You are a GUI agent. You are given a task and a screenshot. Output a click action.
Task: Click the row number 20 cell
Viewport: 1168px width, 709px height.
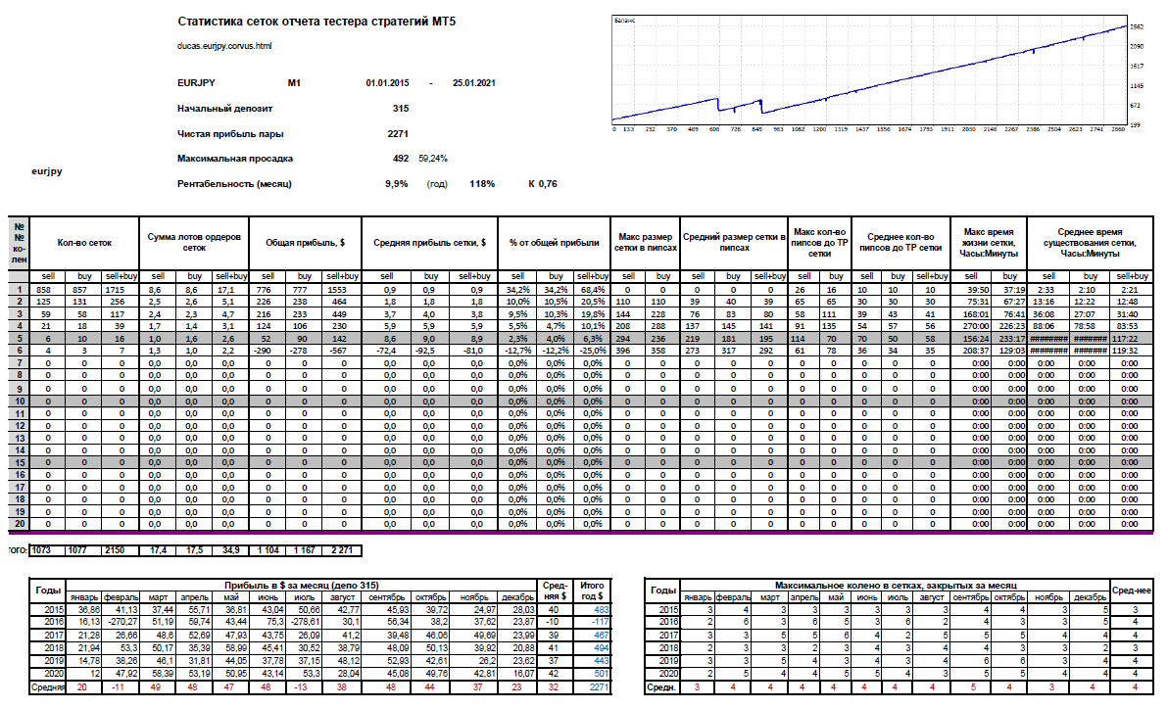pyautogui.click(x=19, y=524)
